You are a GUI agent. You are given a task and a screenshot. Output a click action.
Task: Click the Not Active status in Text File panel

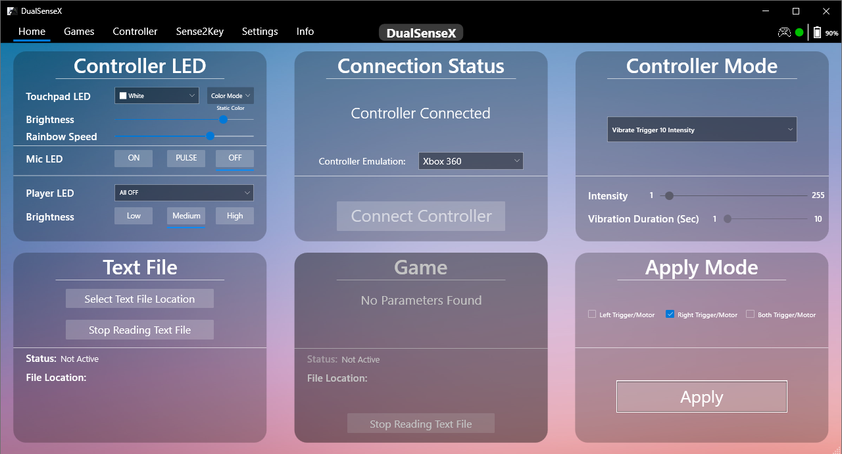point(80,359)
